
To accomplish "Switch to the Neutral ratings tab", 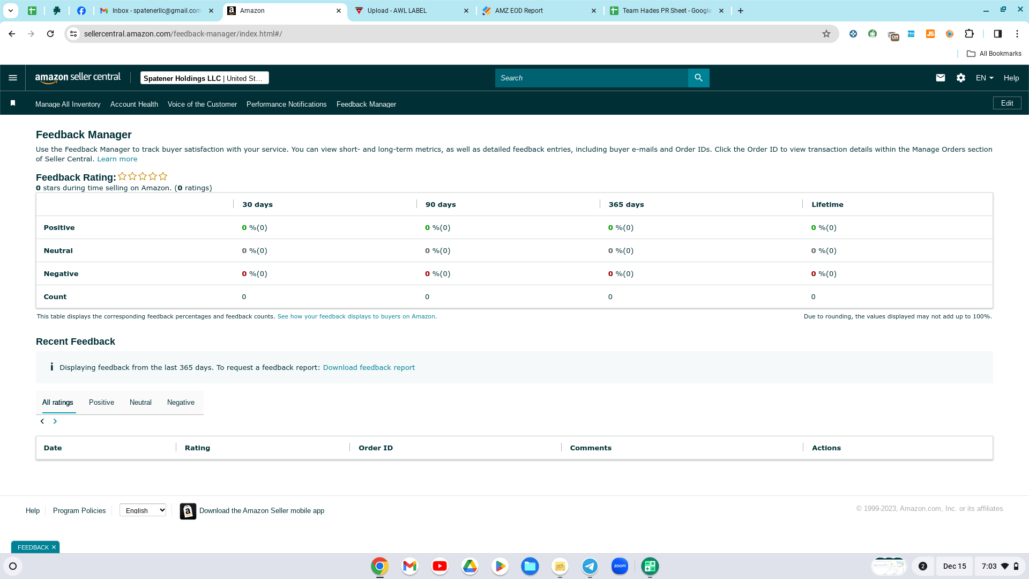I will (x=140, y=403).
